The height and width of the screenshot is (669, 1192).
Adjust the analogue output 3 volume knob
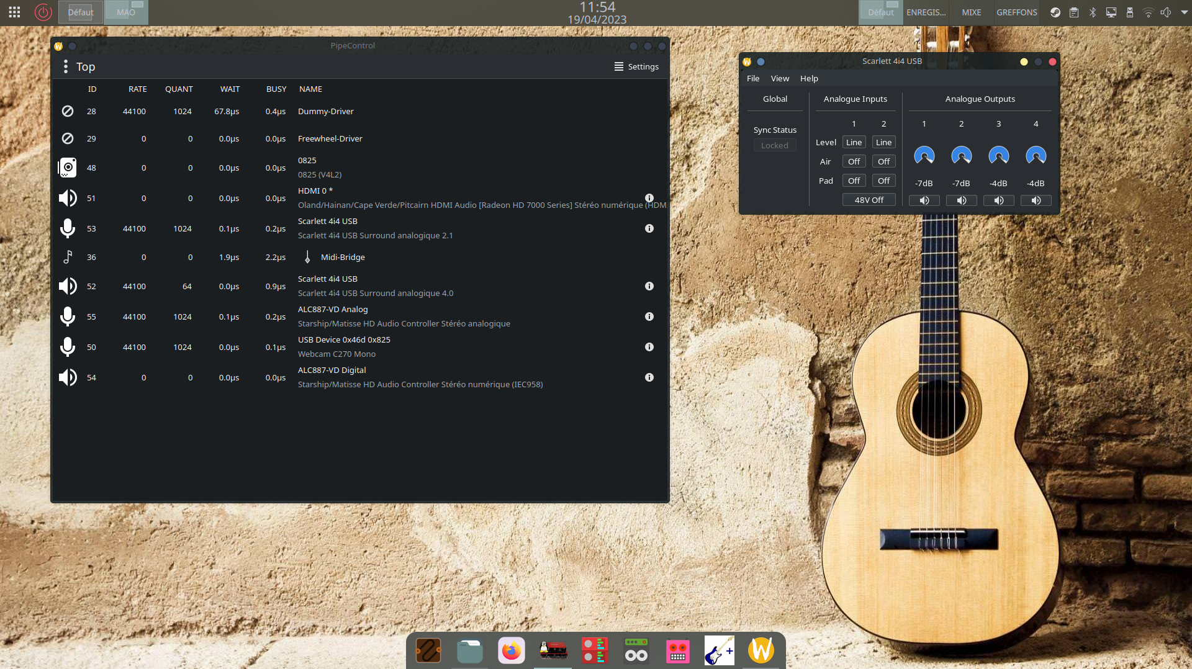pos(998,156)
